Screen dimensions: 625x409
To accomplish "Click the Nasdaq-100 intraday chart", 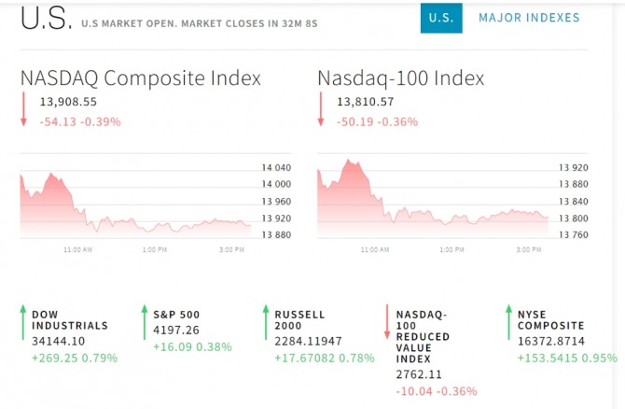I will tap(433, 201).
